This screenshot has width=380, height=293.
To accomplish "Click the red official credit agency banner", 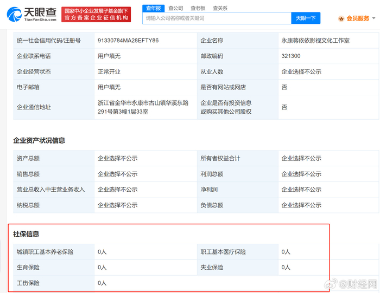I will [x=96, y=15].
